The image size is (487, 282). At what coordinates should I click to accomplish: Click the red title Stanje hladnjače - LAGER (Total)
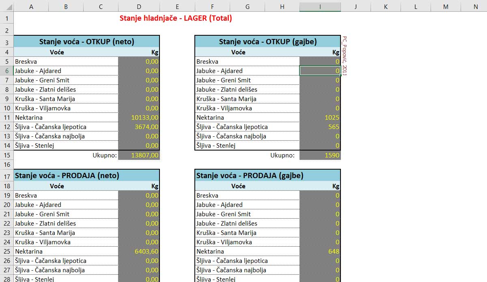point(176,18)
